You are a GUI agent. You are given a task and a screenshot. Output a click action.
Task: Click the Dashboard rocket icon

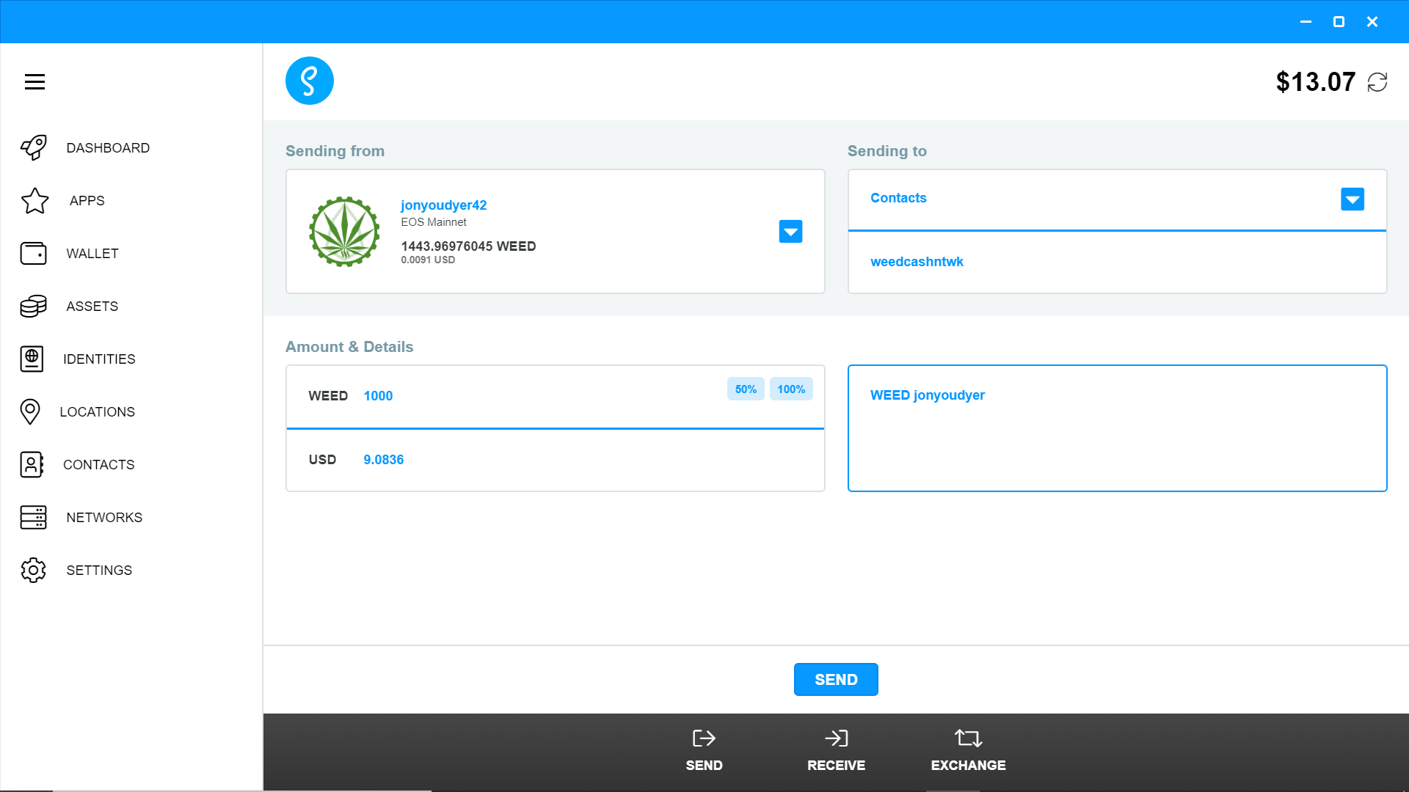[34, 147]
